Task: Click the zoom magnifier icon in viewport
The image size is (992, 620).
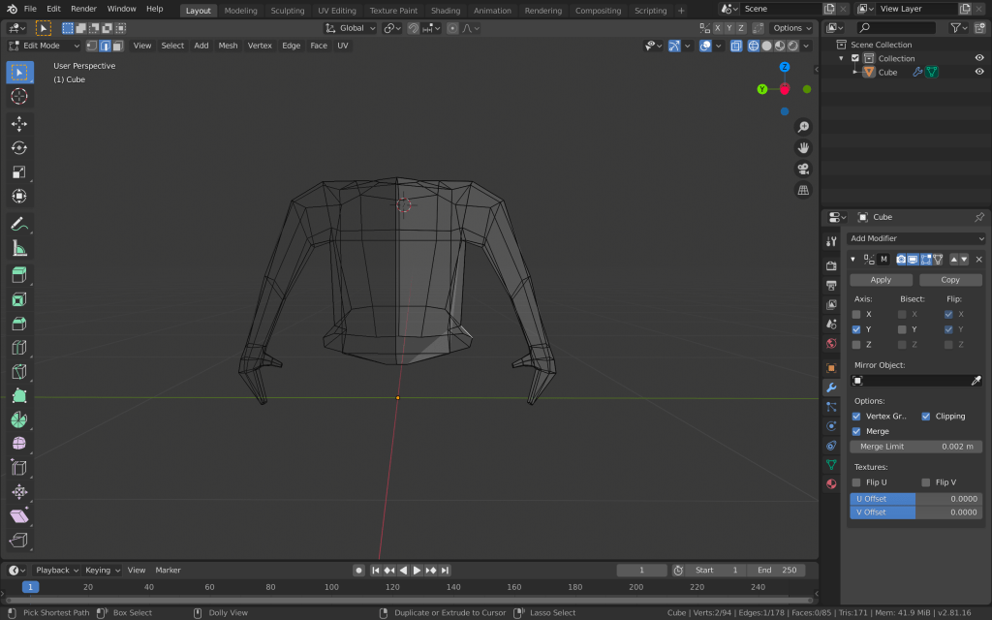Action: click(x=803, y=127)
